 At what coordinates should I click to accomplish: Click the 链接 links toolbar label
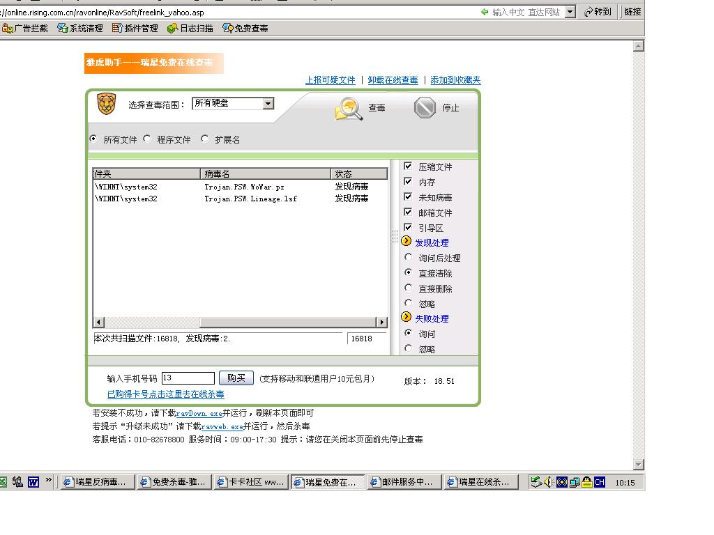(632, 12)
